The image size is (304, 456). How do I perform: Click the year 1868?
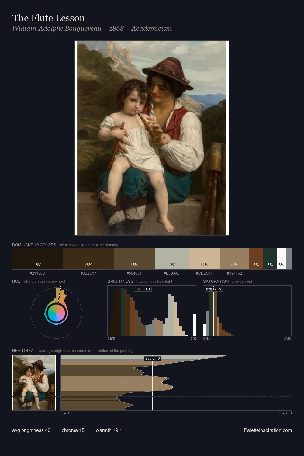116,28
